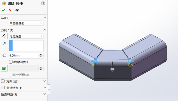The height and width of the screenshot is (101, 178).
Task: Expand the 所选轮廓(S) section
Action: coord(45,94)
